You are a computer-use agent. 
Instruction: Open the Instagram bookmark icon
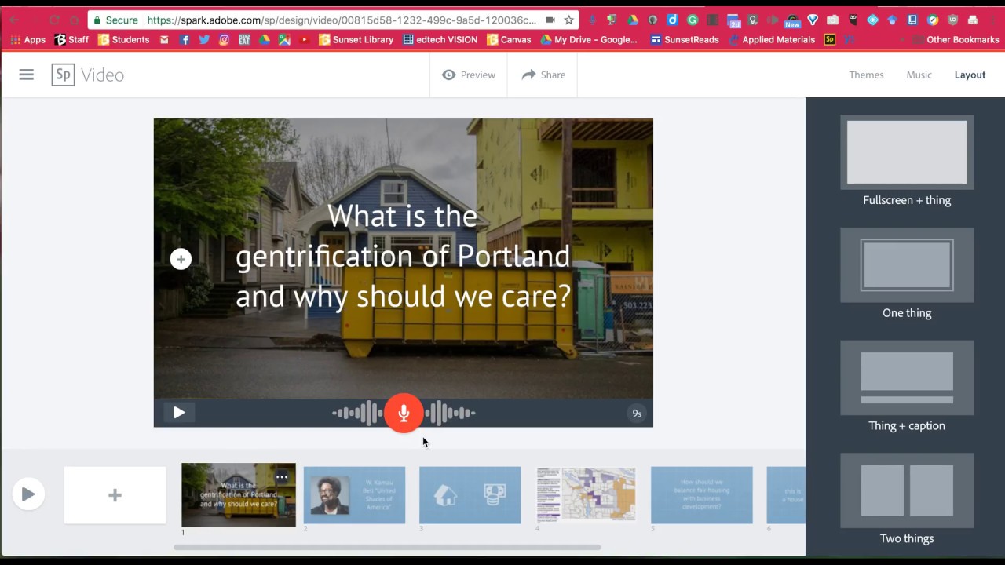point(224,39)
